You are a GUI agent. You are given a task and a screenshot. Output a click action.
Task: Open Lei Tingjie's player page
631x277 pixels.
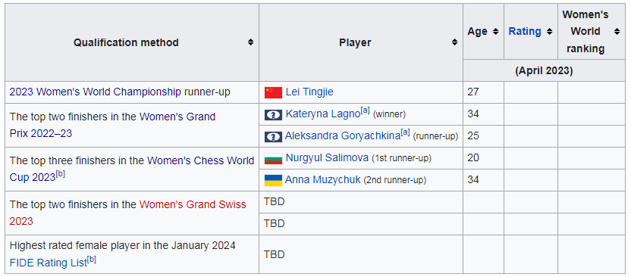tap(309, 92)
